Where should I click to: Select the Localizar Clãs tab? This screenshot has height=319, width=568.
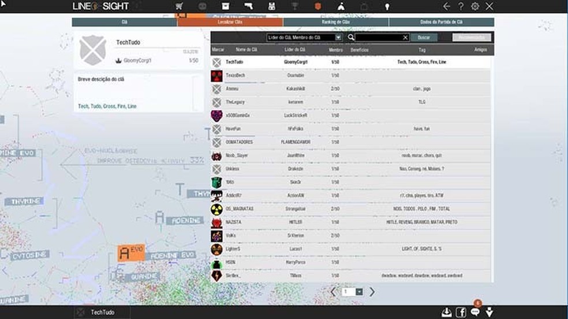(230, 22)
